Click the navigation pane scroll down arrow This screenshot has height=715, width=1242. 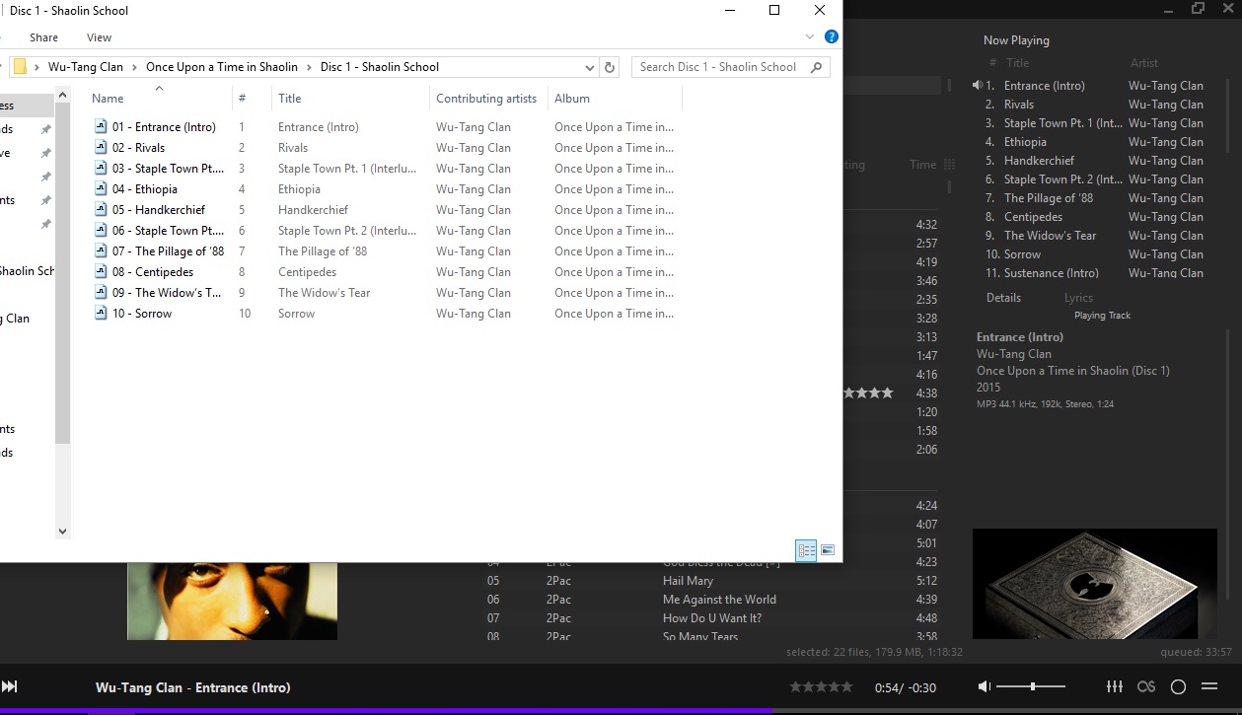[63, 532]
